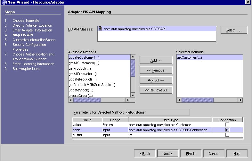The width and height of the screenshot is (252, 161).
Task: Click step 6 Specify Configuration Properties
Action: coord(29,47)
